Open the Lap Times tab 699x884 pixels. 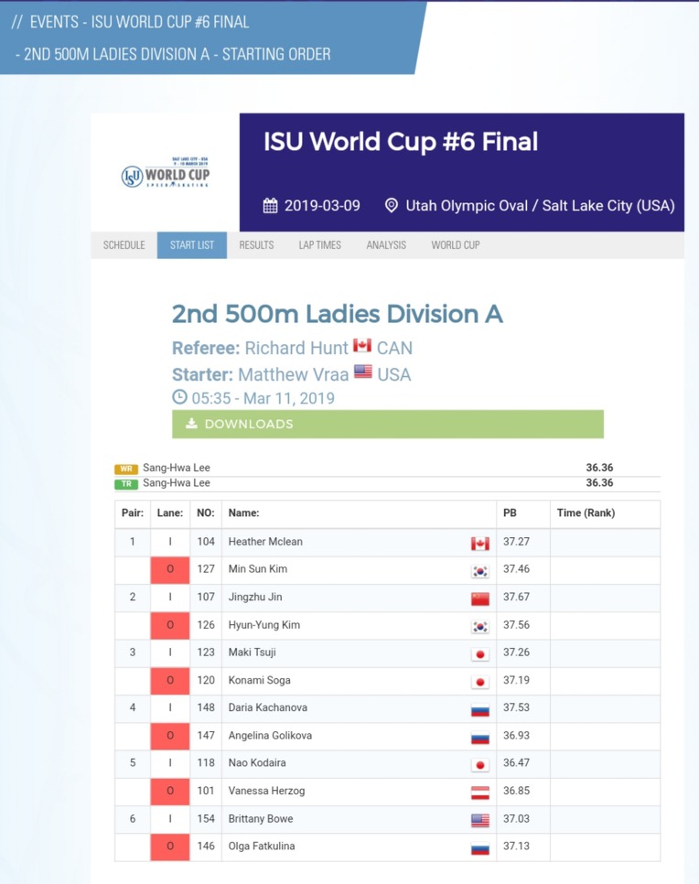tap(319, 245)
